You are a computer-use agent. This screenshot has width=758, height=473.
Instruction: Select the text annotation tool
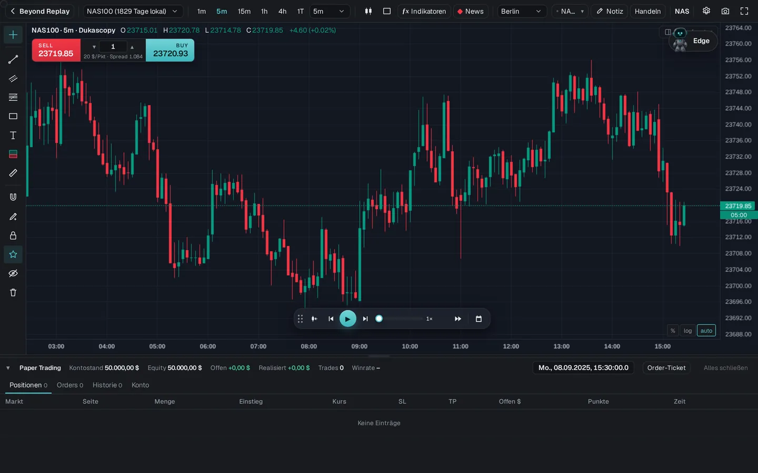(13, 135)
